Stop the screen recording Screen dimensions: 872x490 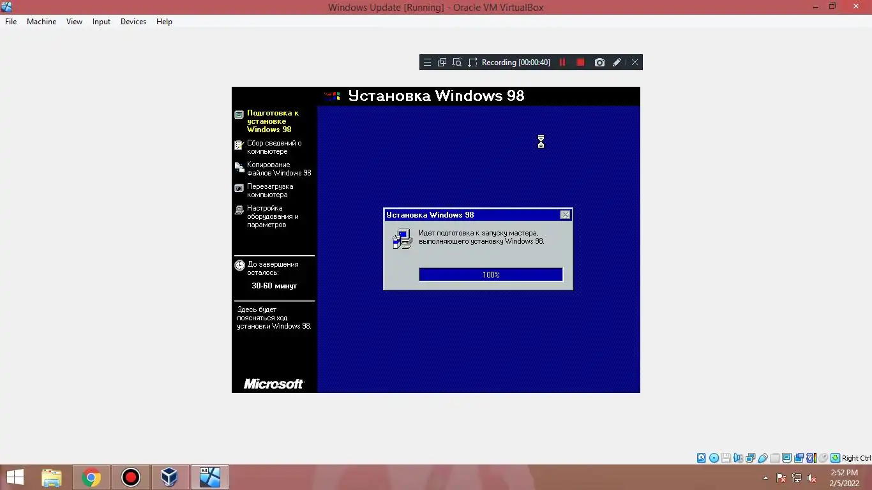coord(580,63)
